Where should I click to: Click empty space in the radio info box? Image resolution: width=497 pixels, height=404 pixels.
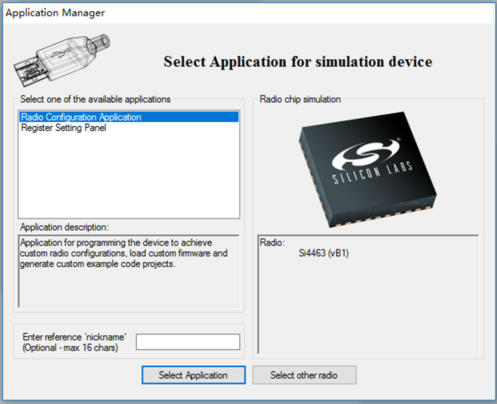pos(368,308)
